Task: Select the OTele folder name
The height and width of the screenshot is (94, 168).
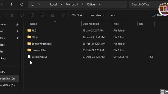Action: (35, 37)
